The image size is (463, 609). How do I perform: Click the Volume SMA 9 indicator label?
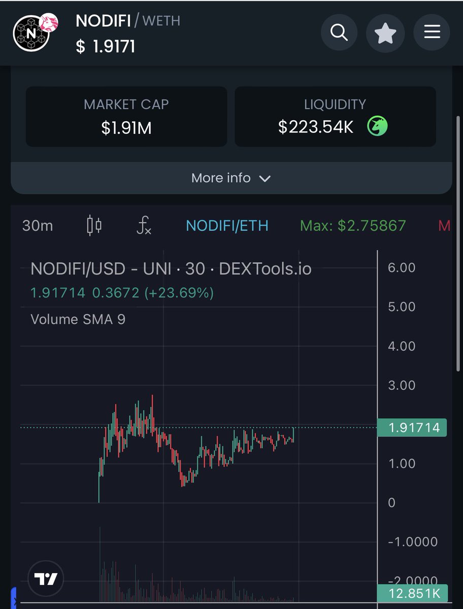click(x=78, y=319)
